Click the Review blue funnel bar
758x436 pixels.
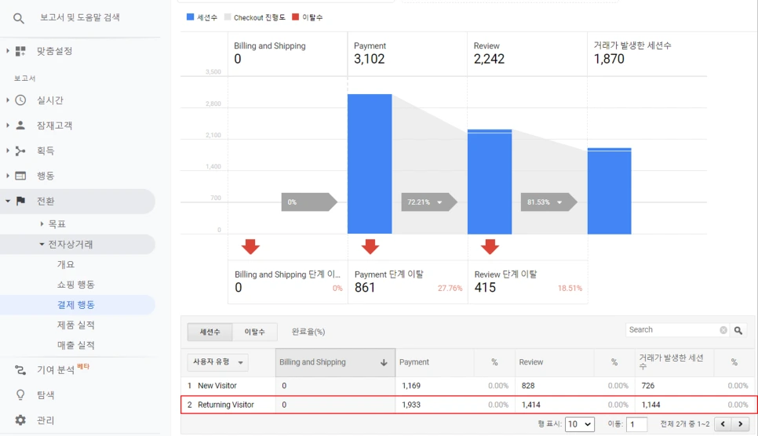point(490,182)
